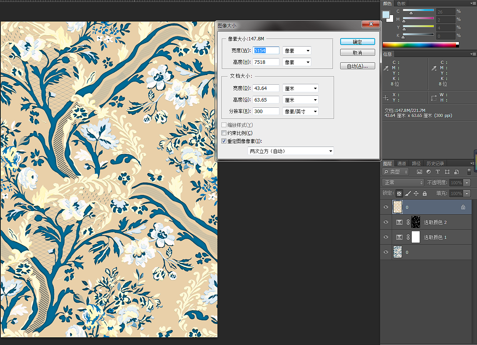The height and width of the screenshot is (345, 477).
Task: Click the 确定 button
Action: 357,42
